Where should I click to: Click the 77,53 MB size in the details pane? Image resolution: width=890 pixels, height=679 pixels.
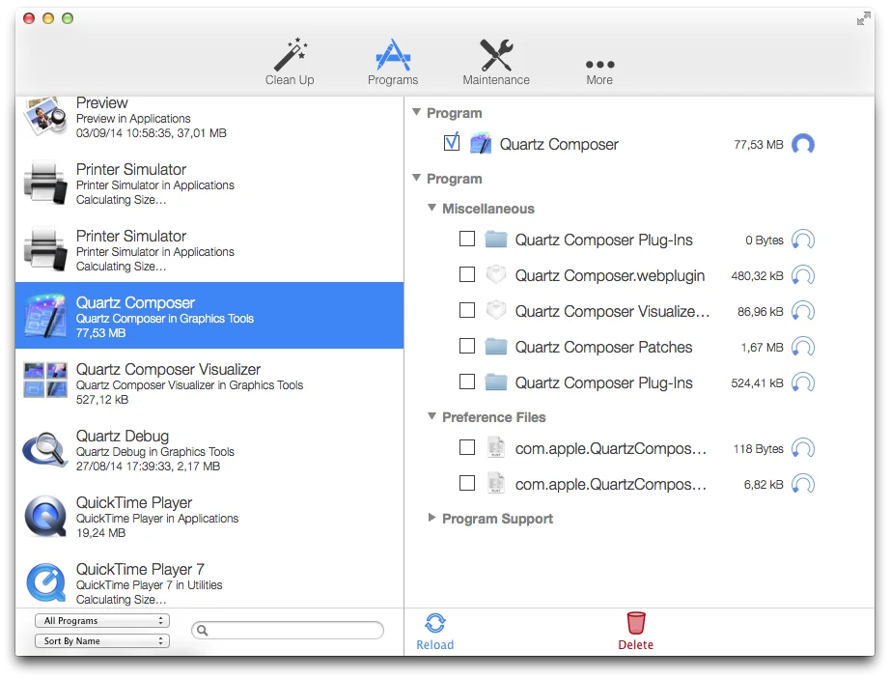tap(759, 145)
